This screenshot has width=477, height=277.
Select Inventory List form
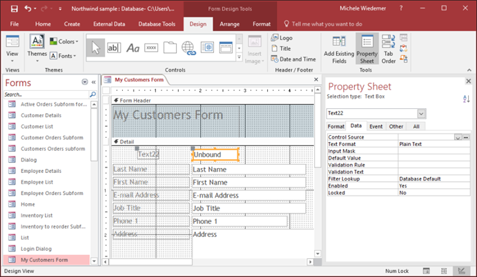[37, 216]
